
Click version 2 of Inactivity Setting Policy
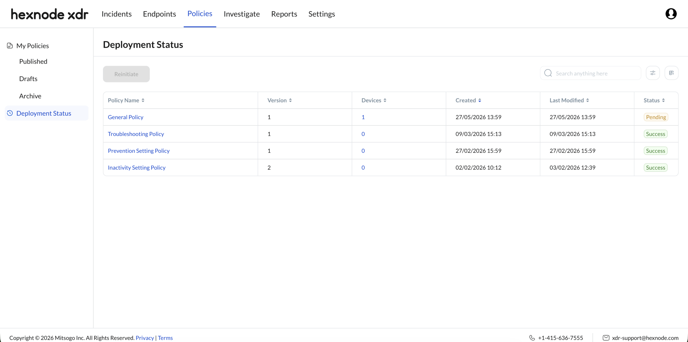(x=269, y=168)
